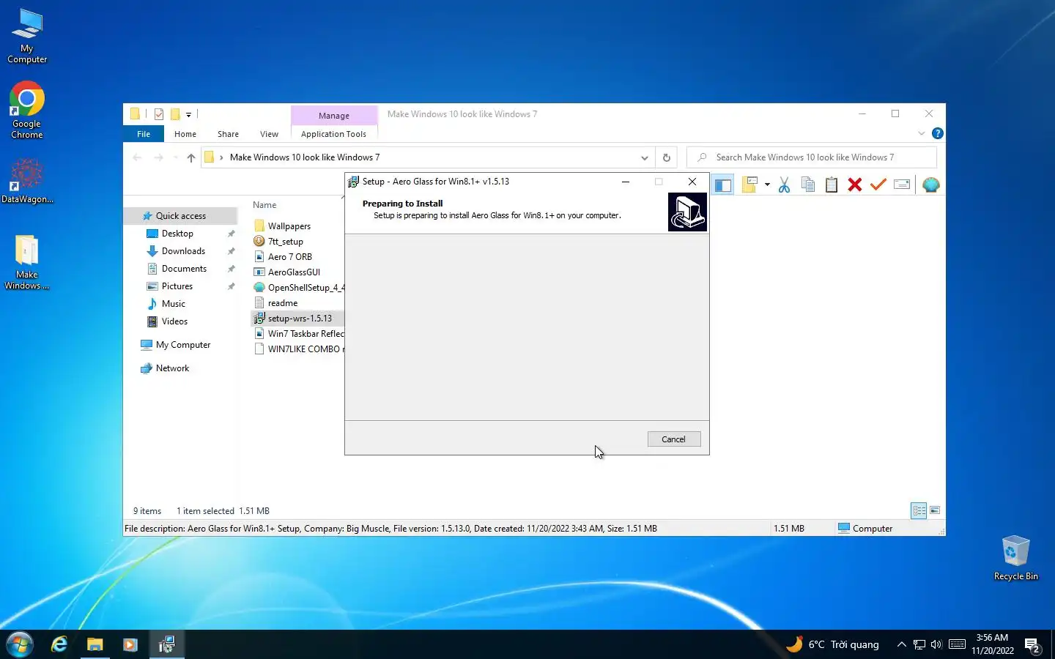Expand the address bar history dropdown
Screen dimensions: 1055x659
644,157
